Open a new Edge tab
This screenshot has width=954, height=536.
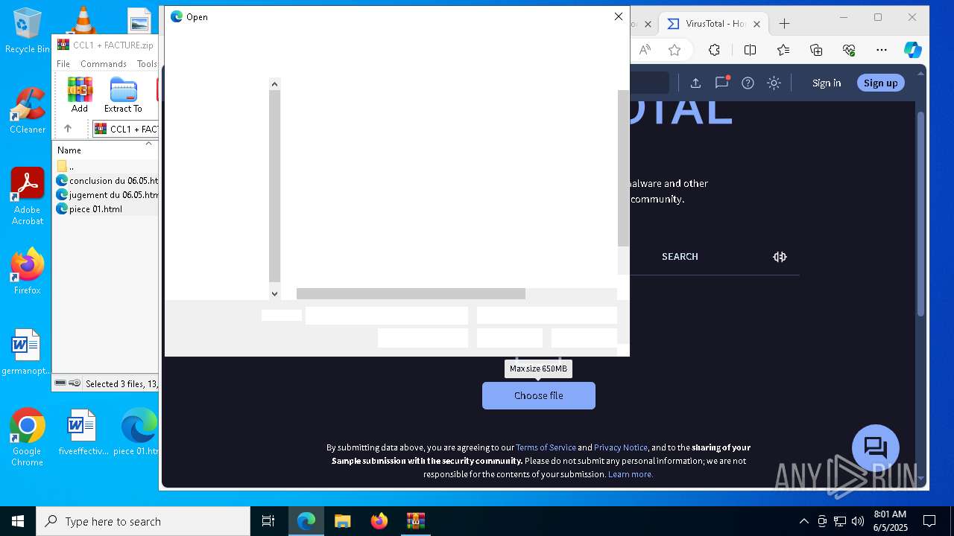[x=784, y=24]
